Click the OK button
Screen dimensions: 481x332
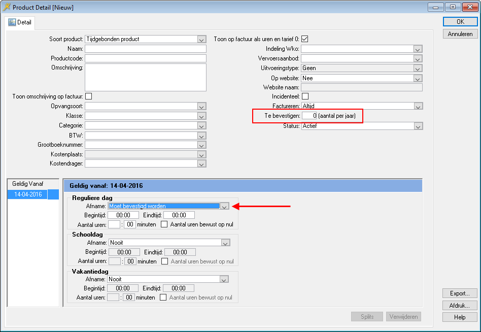[460, 22]
